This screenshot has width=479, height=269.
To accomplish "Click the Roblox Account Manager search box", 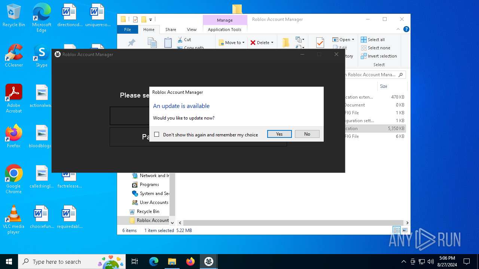I will (373, 75).
